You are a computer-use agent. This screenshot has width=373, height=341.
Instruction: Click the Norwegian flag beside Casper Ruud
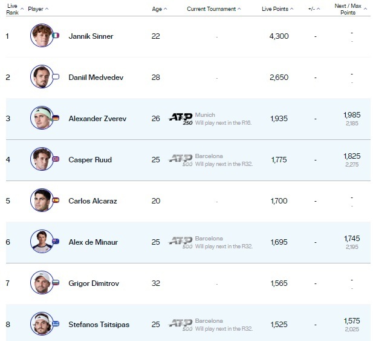tap(56, 159)
